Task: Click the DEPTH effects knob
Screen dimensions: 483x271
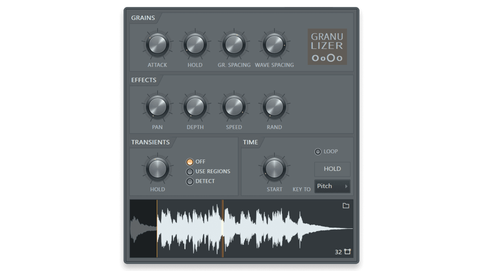Action: click(195, 107)
